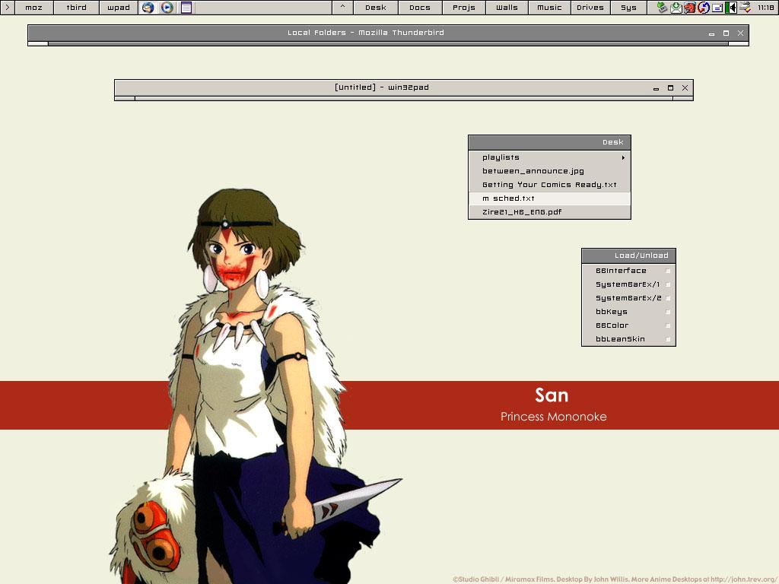
Task: Open the Music menu
Action: (x=549, y=8)
